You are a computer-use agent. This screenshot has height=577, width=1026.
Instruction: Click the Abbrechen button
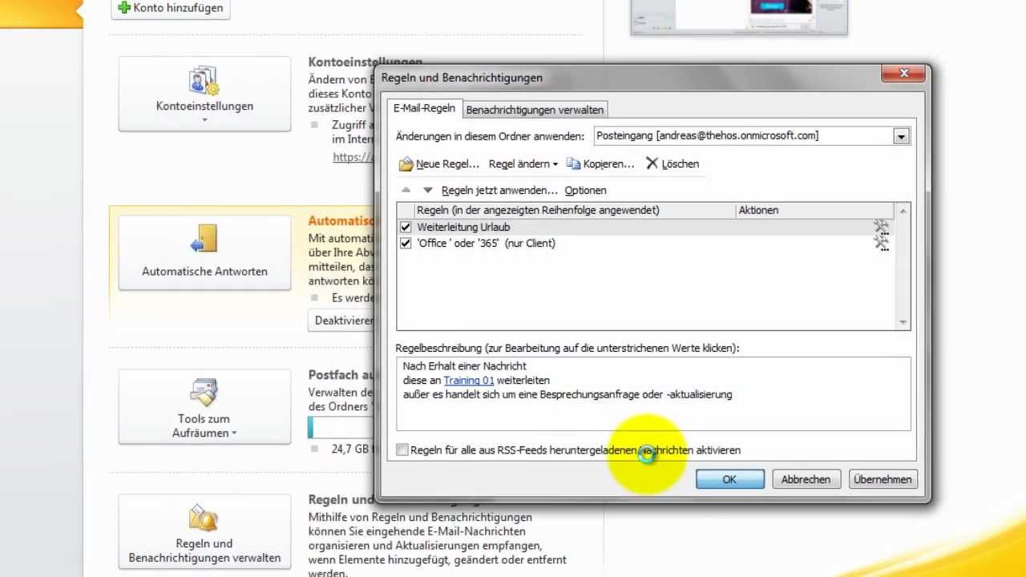click(806, 479)
